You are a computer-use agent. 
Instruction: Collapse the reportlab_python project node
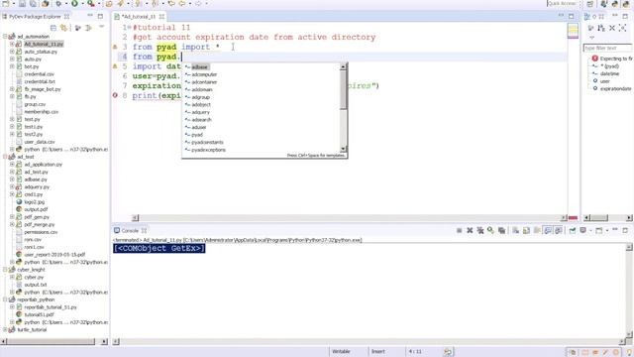5,299
